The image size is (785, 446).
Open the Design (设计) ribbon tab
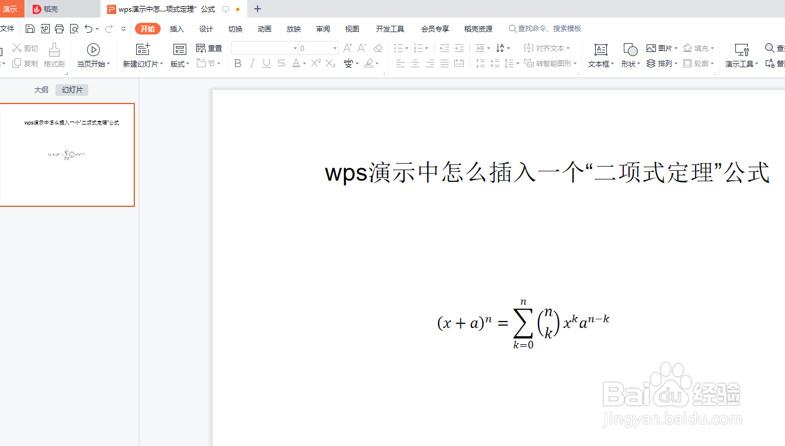(206, 29)
